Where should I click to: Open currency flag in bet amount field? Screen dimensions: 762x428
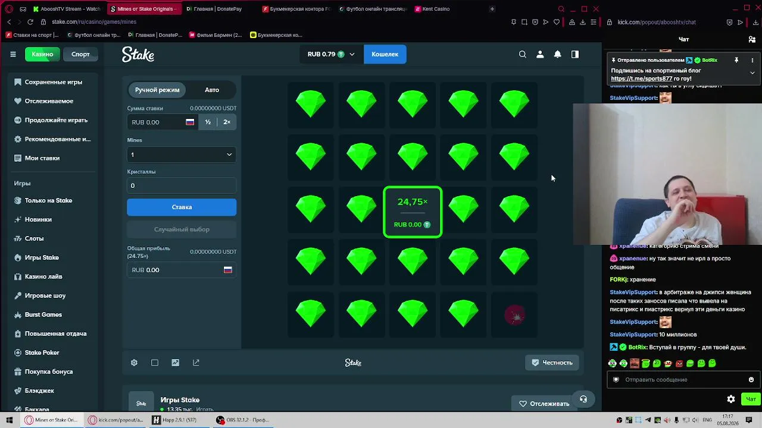(x=190, y=122)
